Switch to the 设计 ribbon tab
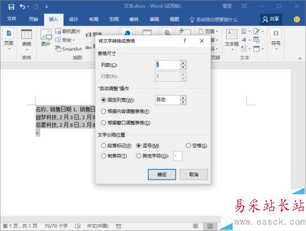 pyautogui.click(x=73, y=19)
